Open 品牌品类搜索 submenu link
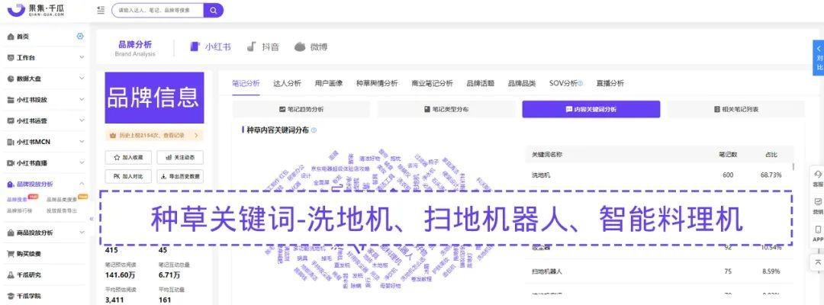 62,200
